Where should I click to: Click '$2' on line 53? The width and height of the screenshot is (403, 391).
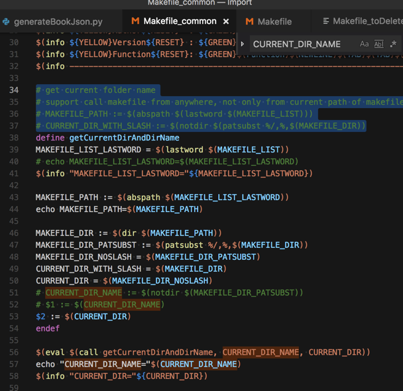click(40, 317)
